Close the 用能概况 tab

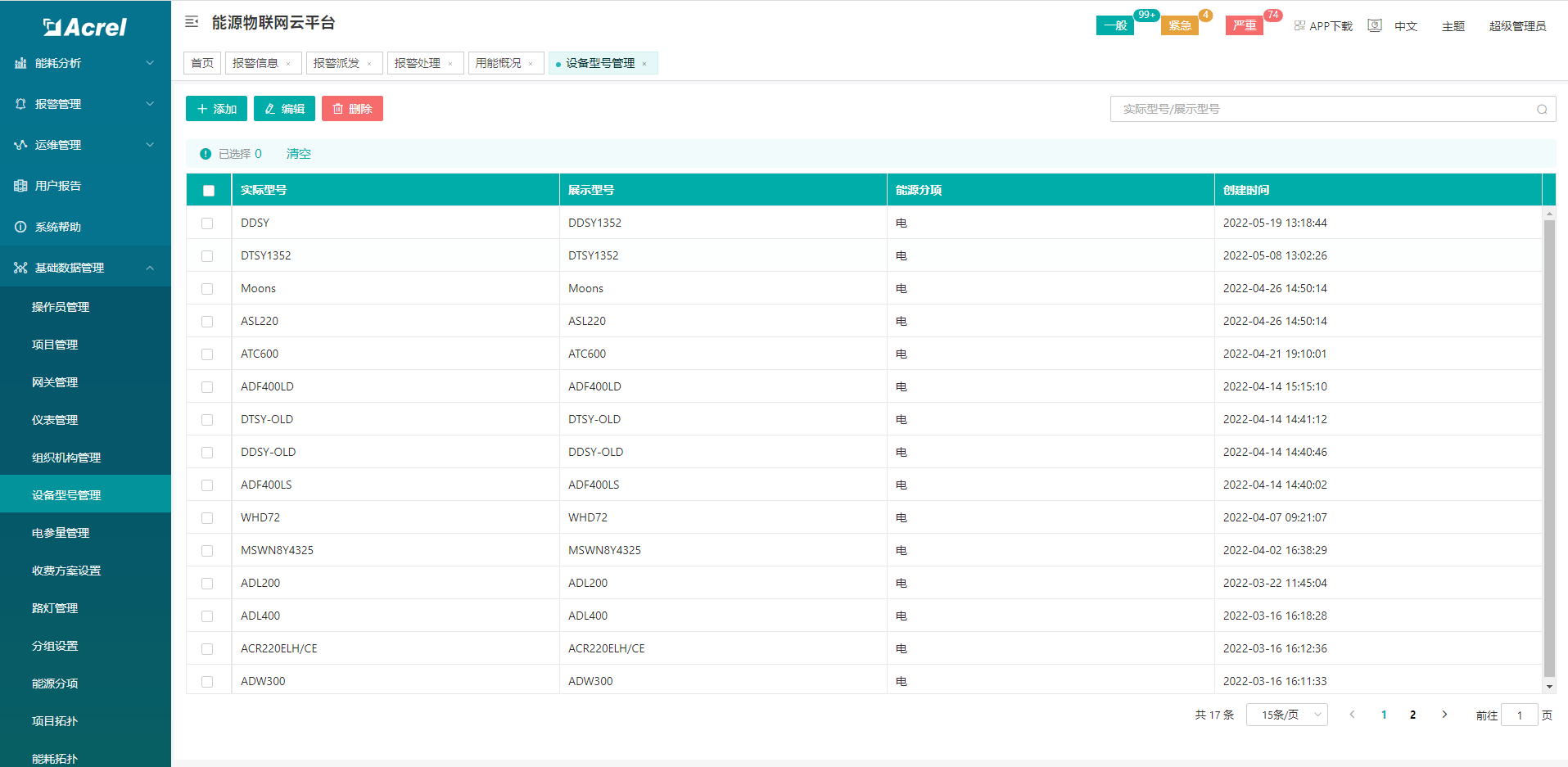[x=531, y=64]
